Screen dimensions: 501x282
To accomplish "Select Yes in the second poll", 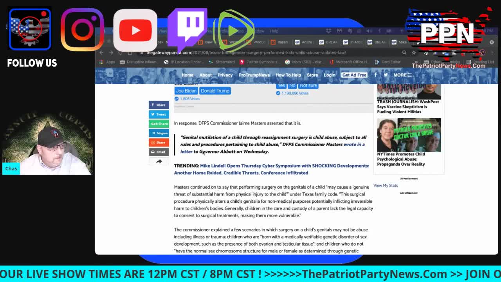I will pyautogui.click(x=281, y=86).
